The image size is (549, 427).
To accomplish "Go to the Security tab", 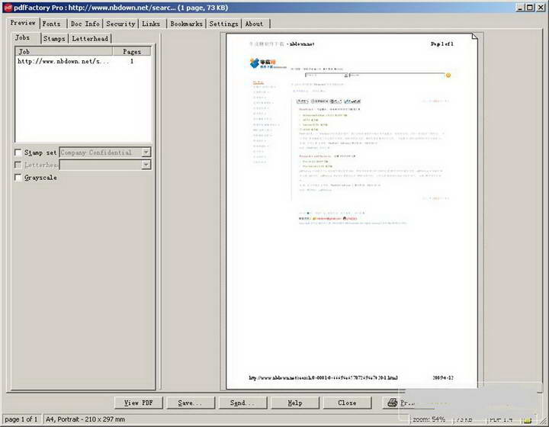I will [x=120, y=24].
